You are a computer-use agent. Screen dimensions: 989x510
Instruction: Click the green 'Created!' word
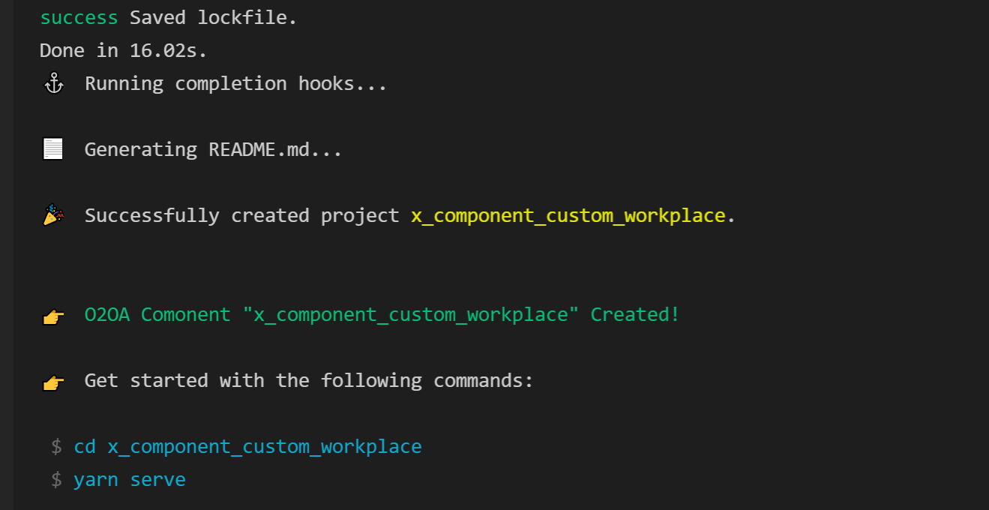[635, 315]
